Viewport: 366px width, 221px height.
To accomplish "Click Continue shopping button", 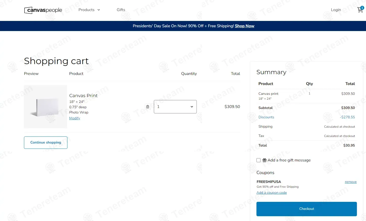I will click(x=46, y=143).
